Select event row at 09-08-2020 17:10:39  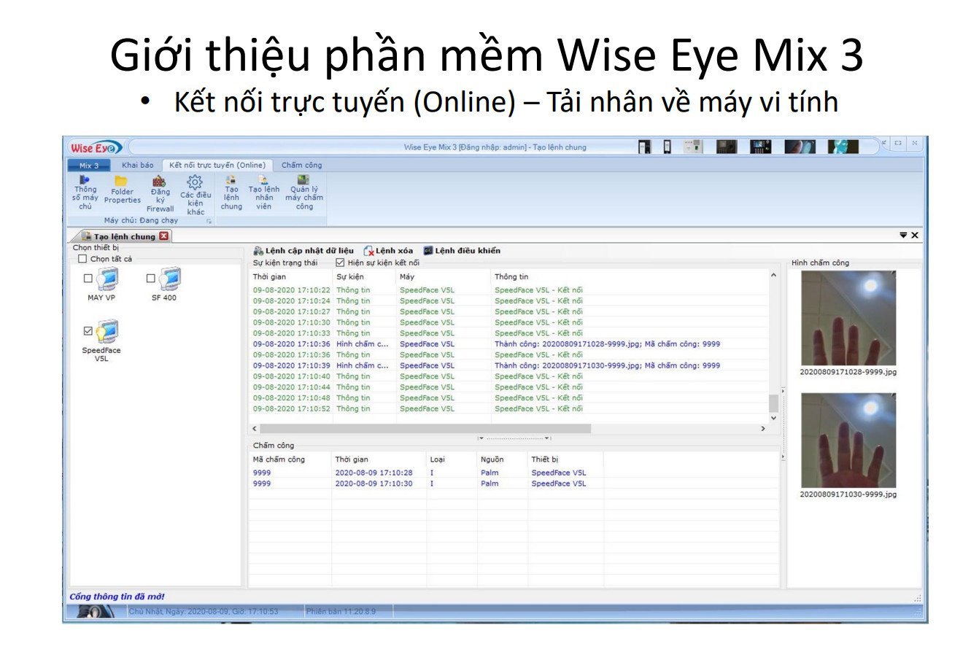pyautogui.click(x=509, y=365)
